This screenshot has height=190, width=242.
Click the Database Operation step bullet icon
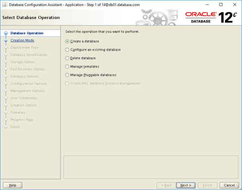pyautogui.click(x=6, y=33)
